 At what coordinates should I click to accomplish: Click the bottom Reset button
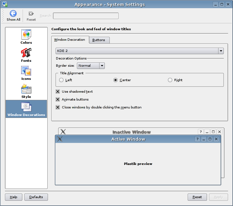(197, 197)
